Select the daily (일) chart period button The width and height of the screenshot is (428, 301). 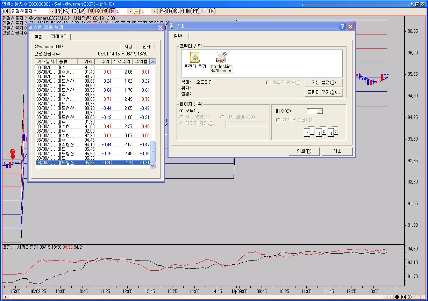(x=91, y=11)
